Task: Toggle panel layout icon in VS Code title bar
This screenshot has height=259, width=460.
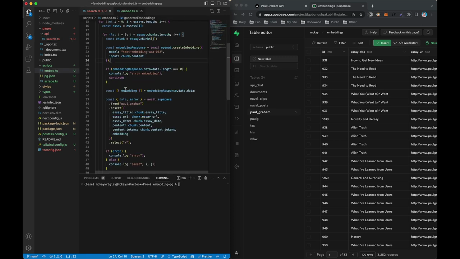Action: click(212, 3)
